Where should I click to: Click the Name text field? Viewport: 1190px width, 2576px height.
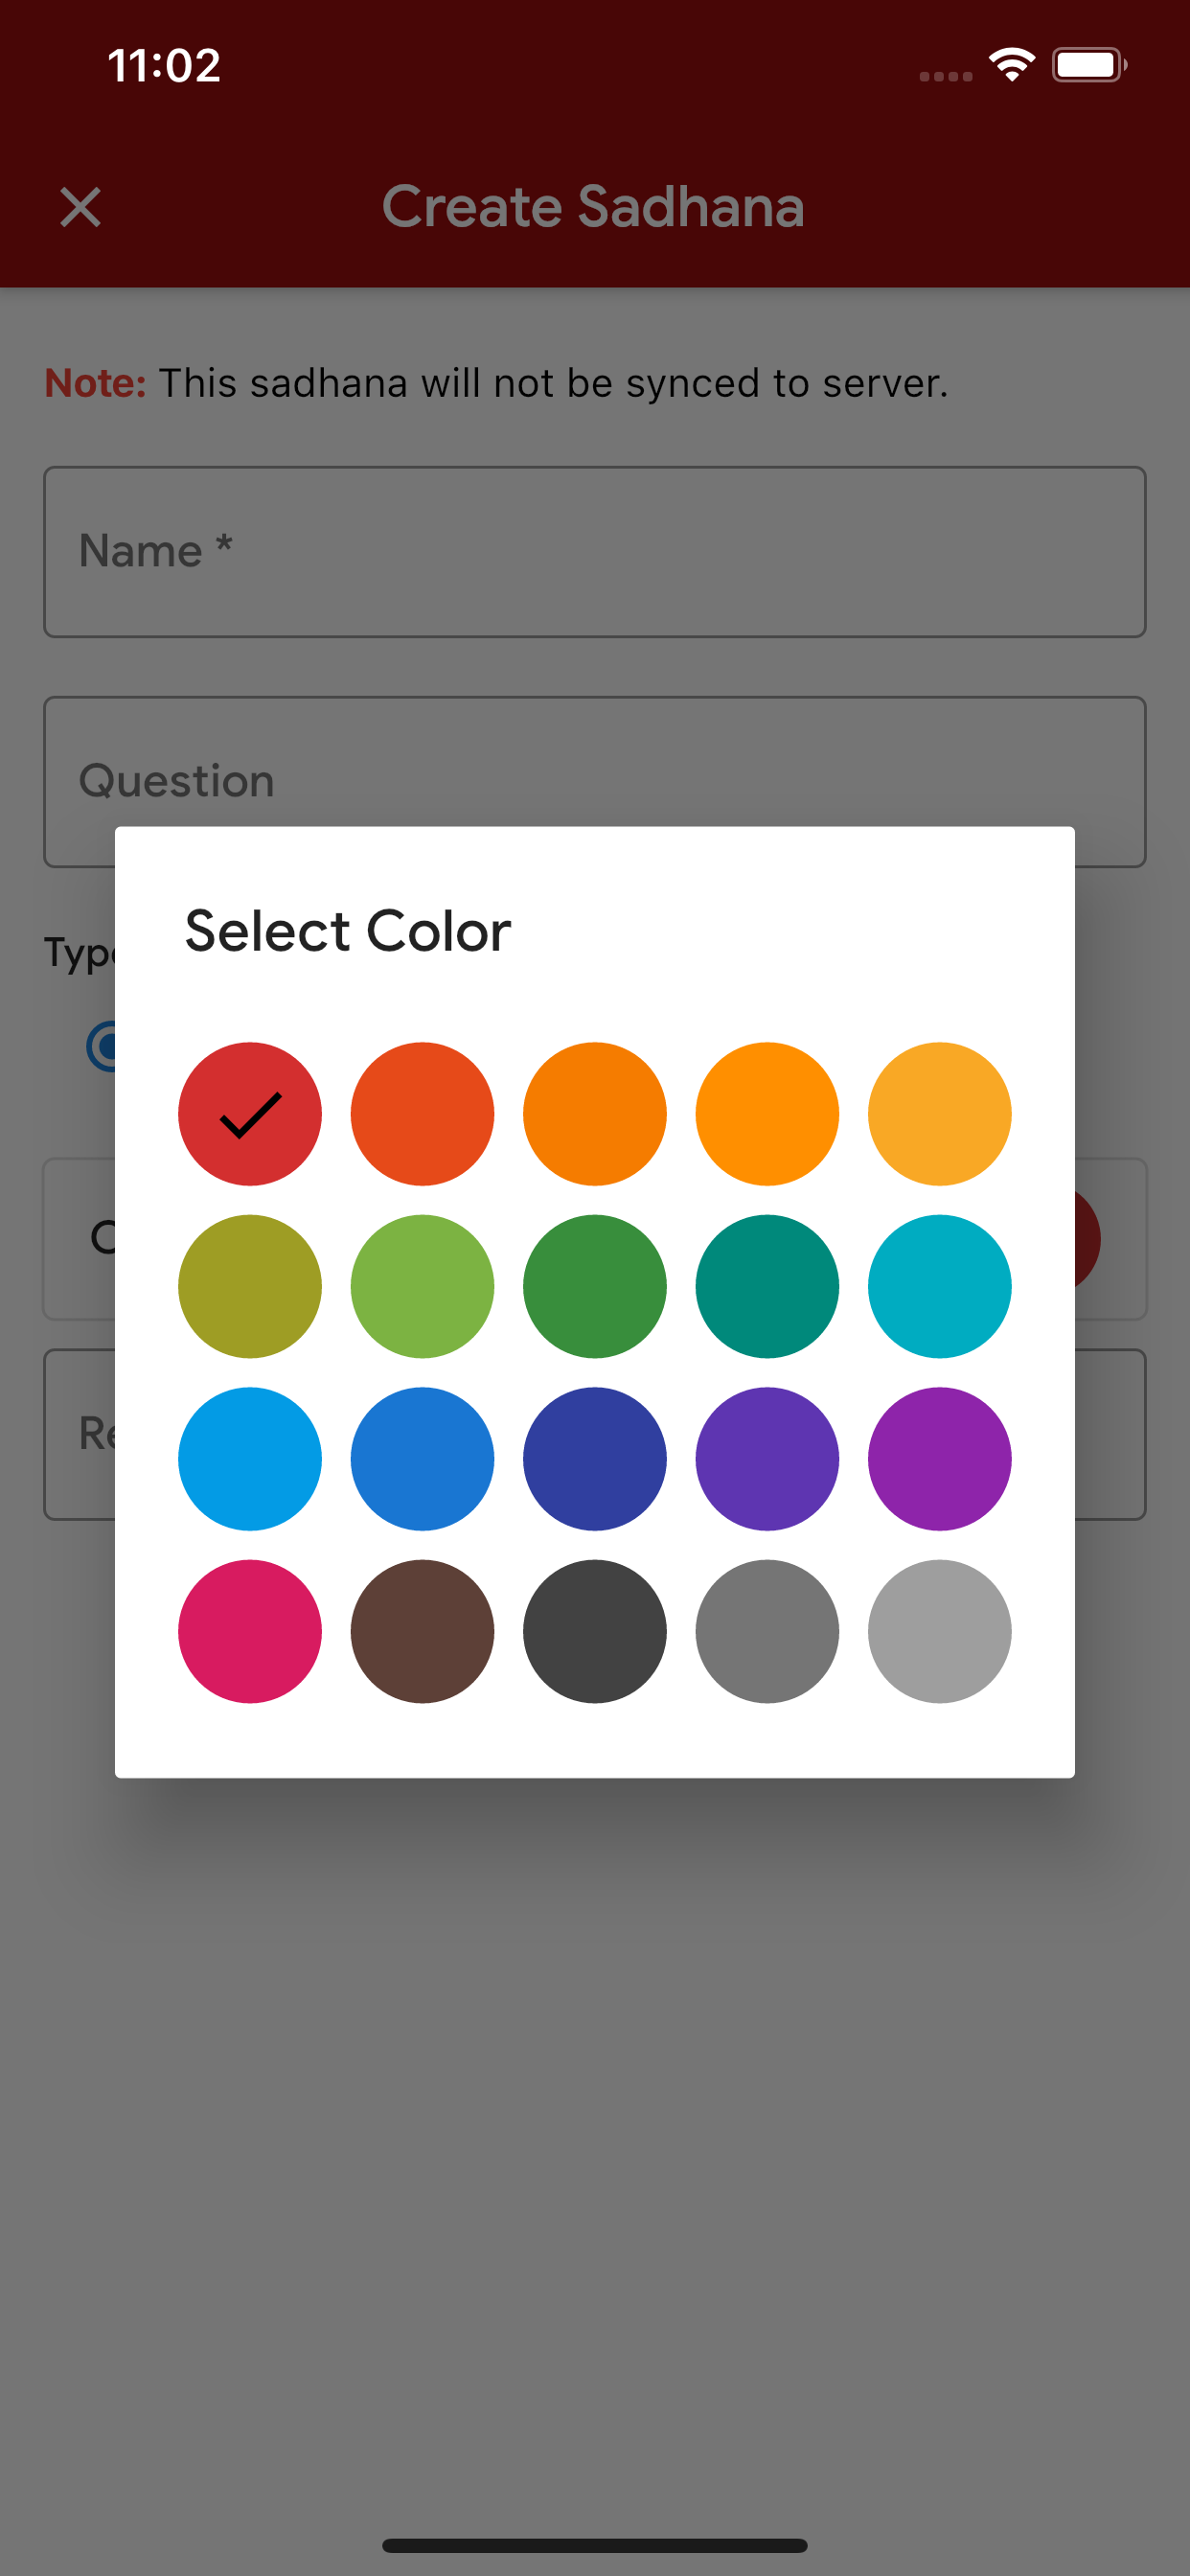595,552
